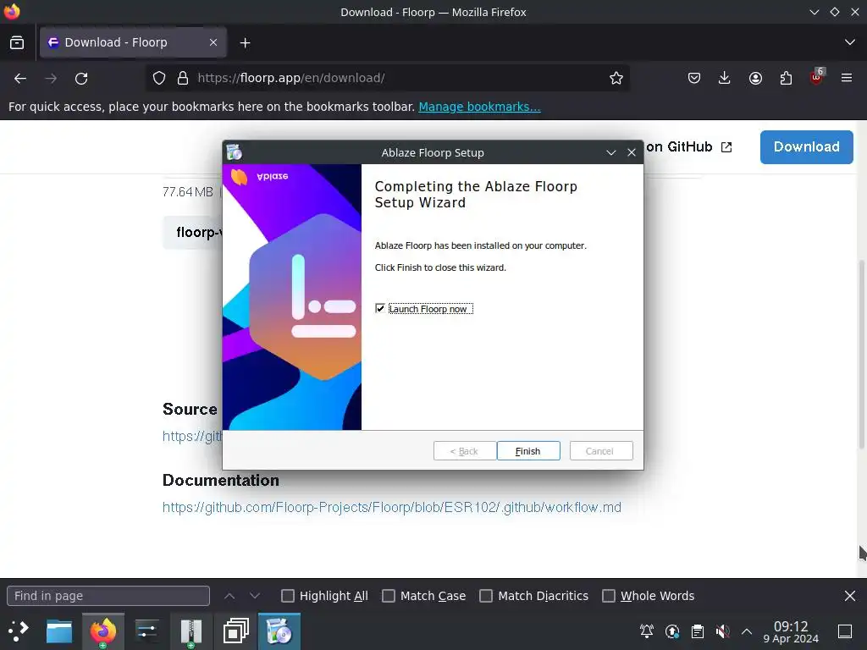Open the file manager from taskbar
The width and height of the screenshot is (867, 650).
coord(59,631)
